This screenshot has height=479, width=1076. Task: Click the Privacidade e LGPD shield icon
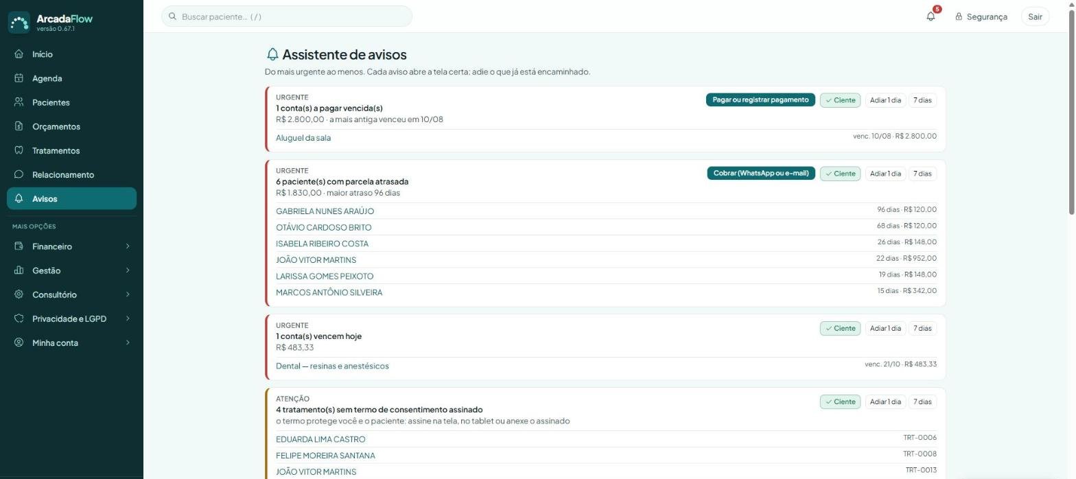click(19, 318)
